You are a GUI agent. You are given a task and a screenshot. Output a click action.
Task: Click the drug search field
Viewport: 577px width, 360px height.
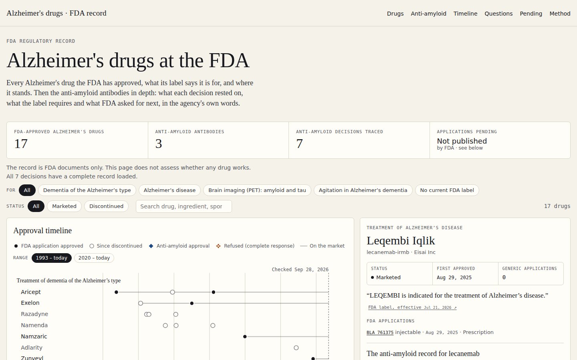(184, 206)
